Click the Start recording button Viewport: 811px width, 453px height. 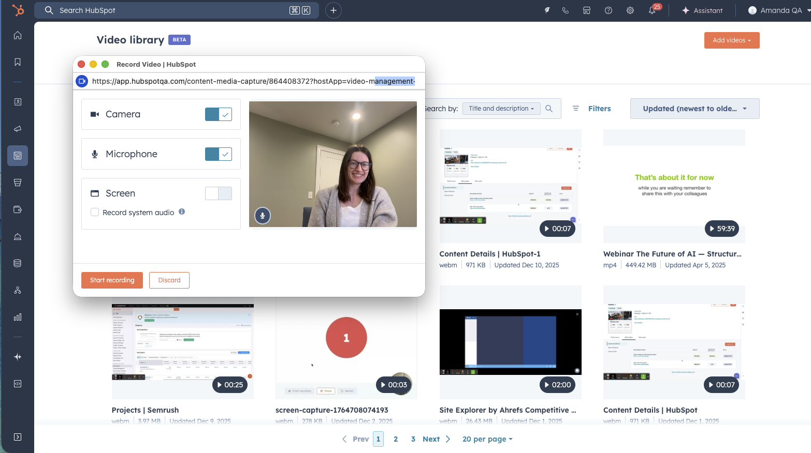tap(112, 280)
